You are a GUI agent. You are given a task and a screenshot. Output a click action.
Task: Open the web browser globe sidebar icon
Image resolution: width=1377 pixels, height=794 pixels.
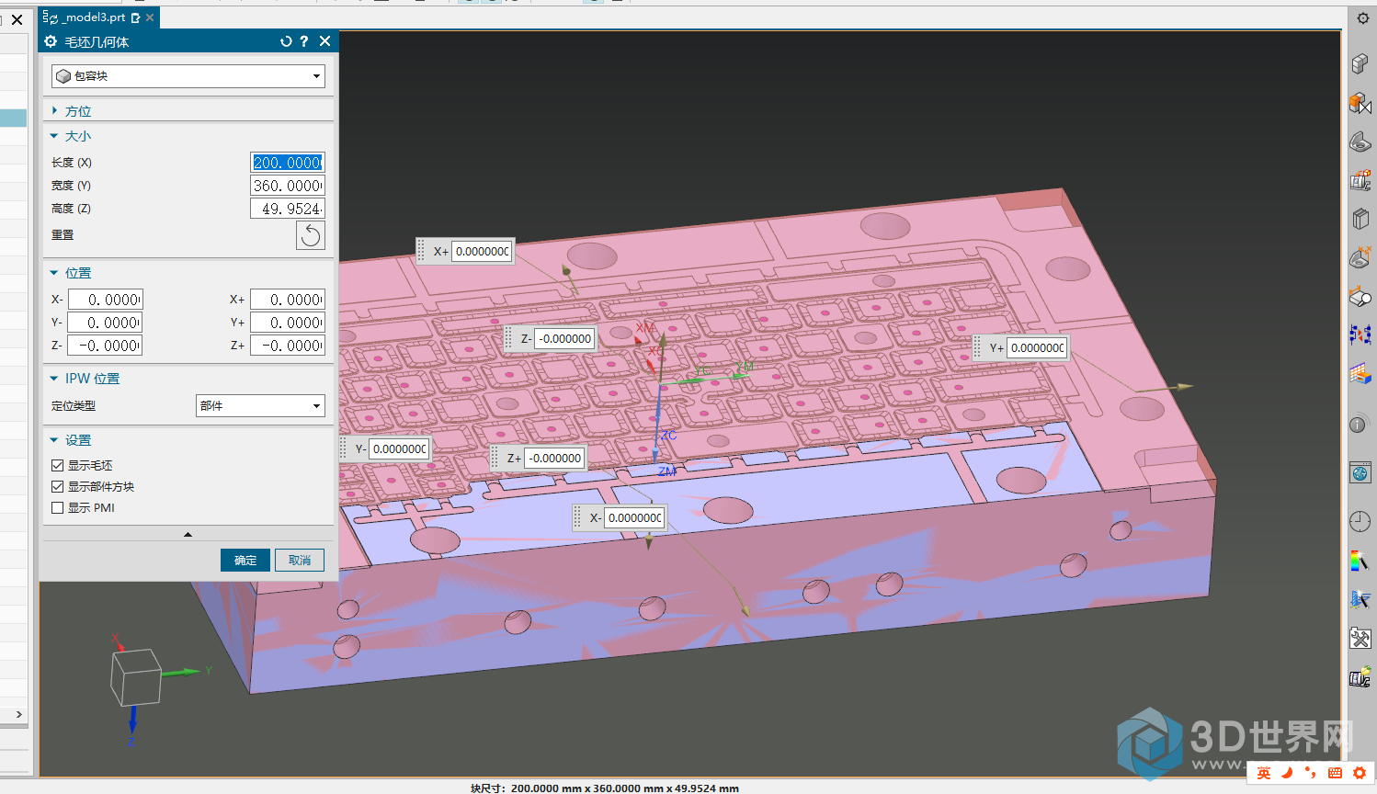(x=1360, y=472)
